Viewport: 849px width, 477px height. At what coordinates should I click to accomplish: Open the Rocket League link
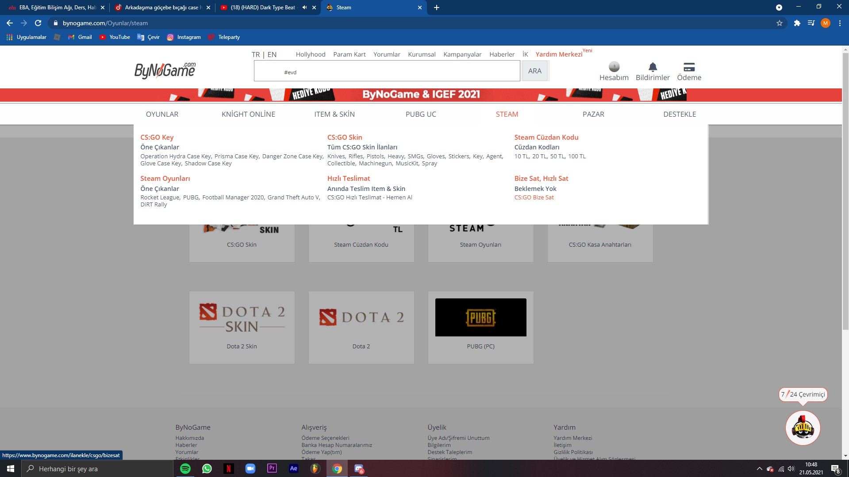tap(160, 198)
